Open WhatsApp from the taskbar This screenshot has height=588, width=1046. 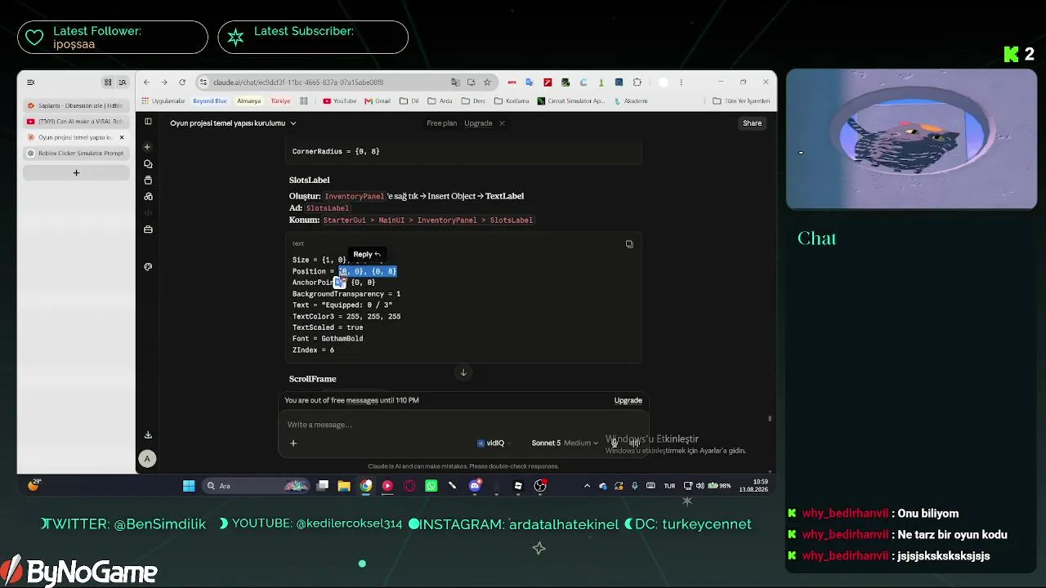pos(431,486)
